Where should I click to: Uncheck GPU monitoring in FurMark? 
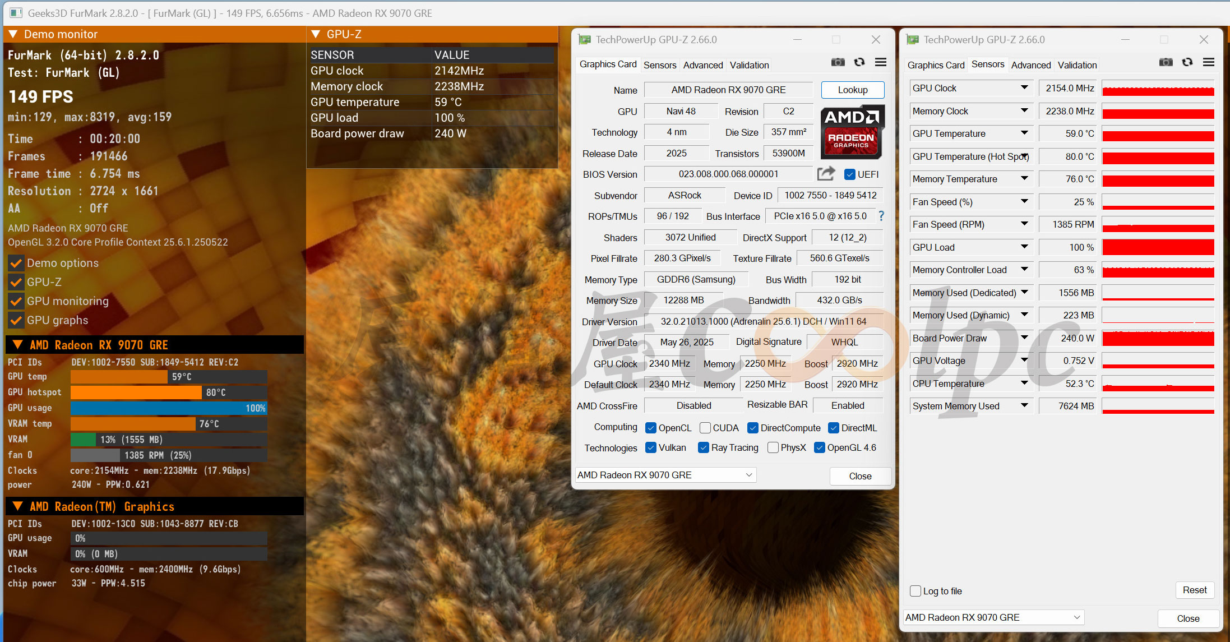click(16, 301)
